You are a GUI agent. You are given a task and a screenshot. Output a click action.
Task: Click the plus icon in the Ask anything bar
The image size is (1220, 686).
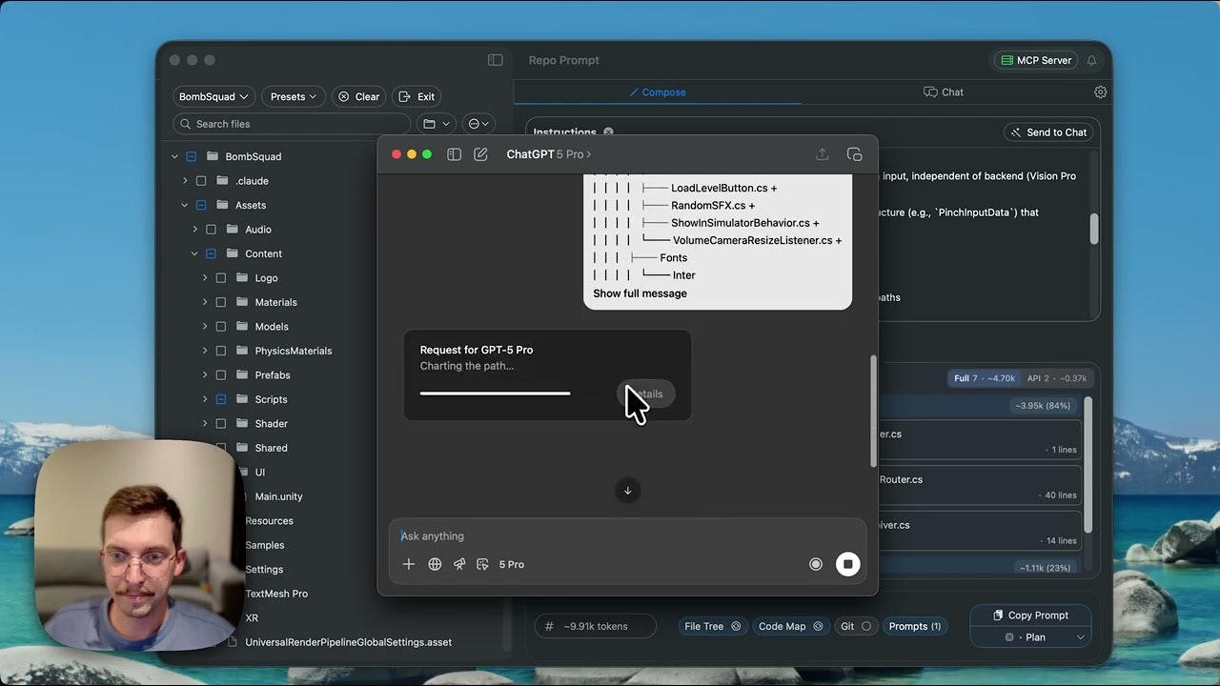pyautogui.click(x=409, y=564)
